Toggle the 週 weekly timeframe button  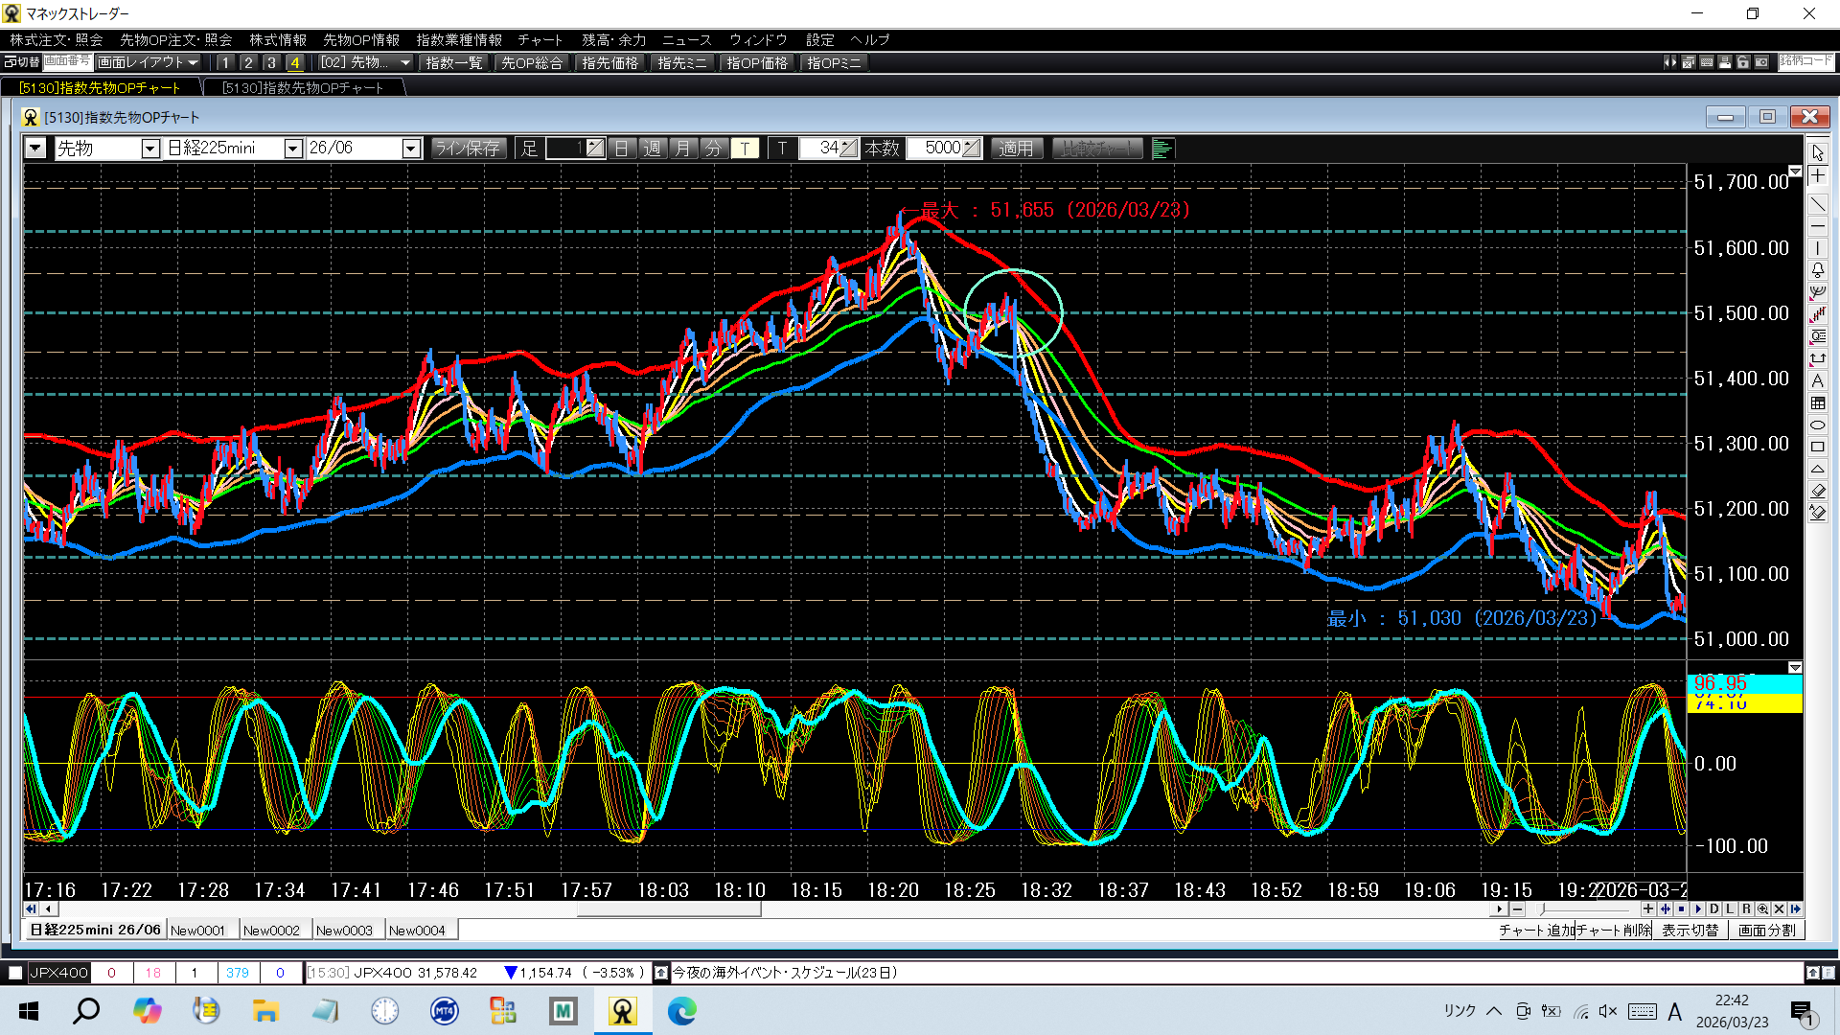click(x=652, y=149)
